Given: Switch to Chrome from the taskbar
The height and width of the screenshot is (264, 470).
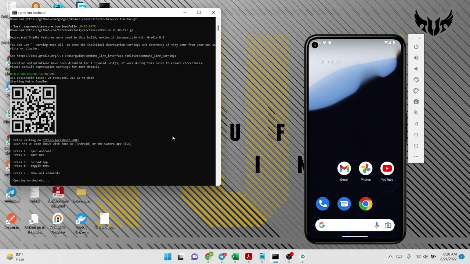Looking at the screenshot, I should [208, 257].
